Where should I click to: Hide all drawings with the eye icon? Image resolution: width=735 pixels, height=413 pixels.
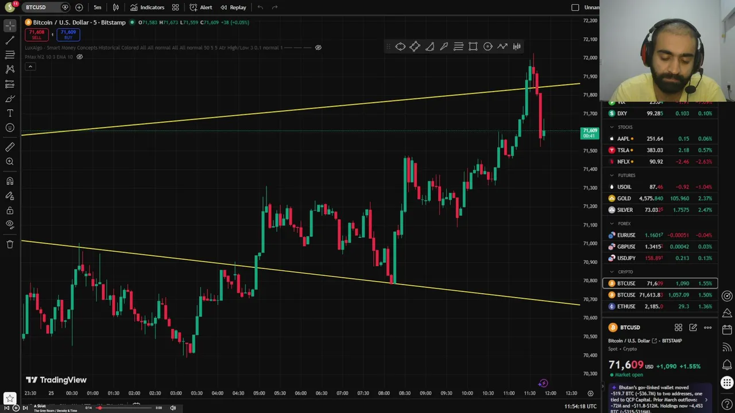point(10,225)
